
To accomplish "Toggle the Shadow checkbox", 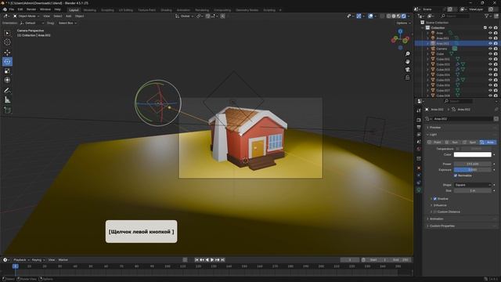I will pos(435,199).
